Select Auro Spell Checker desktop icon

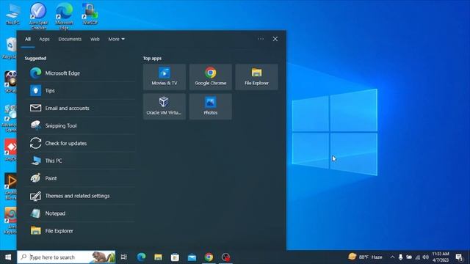[x=38, y=16]
